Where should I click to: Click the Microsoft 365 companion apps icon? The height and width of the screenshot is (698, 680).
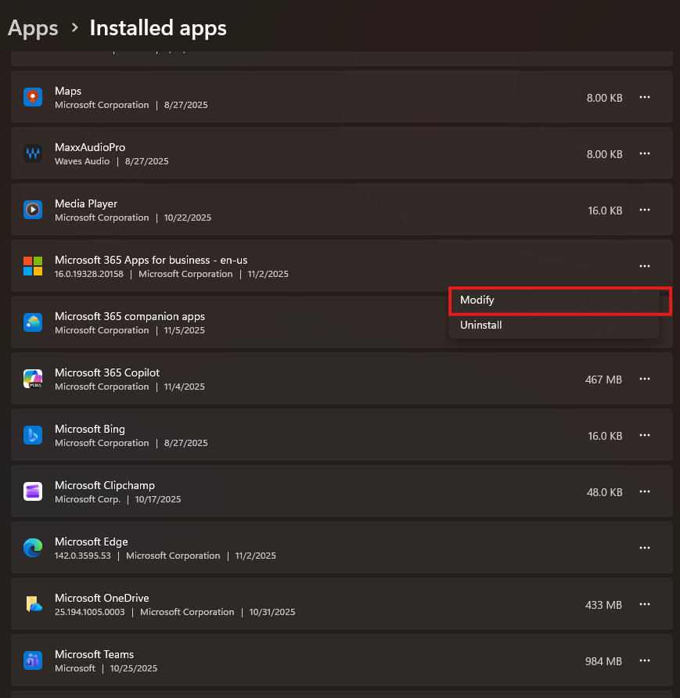(x=33, y=322)
